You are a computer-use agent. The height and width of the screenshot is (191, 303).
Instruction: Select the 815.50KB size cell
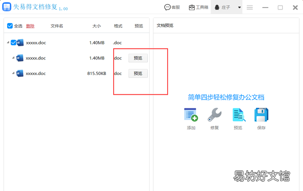tap(97, 74)
